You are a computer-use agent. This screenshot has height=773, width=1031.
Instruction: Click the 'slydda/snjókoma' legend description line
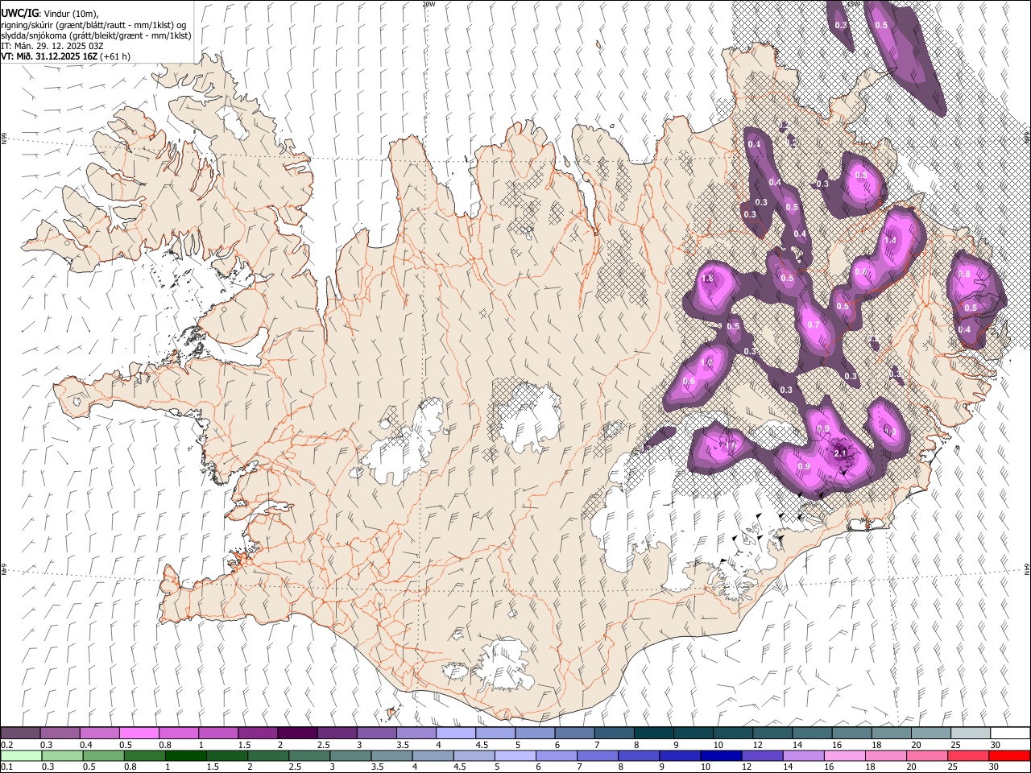point(97,35)
